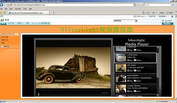Click the Google search input box
This screenshot has height=103, width=177.
[x=157, y=5]
